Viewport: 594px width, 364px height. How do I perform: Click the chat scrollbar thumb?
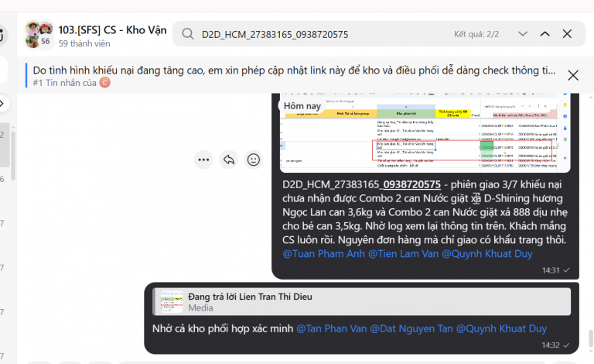point(590,338)
